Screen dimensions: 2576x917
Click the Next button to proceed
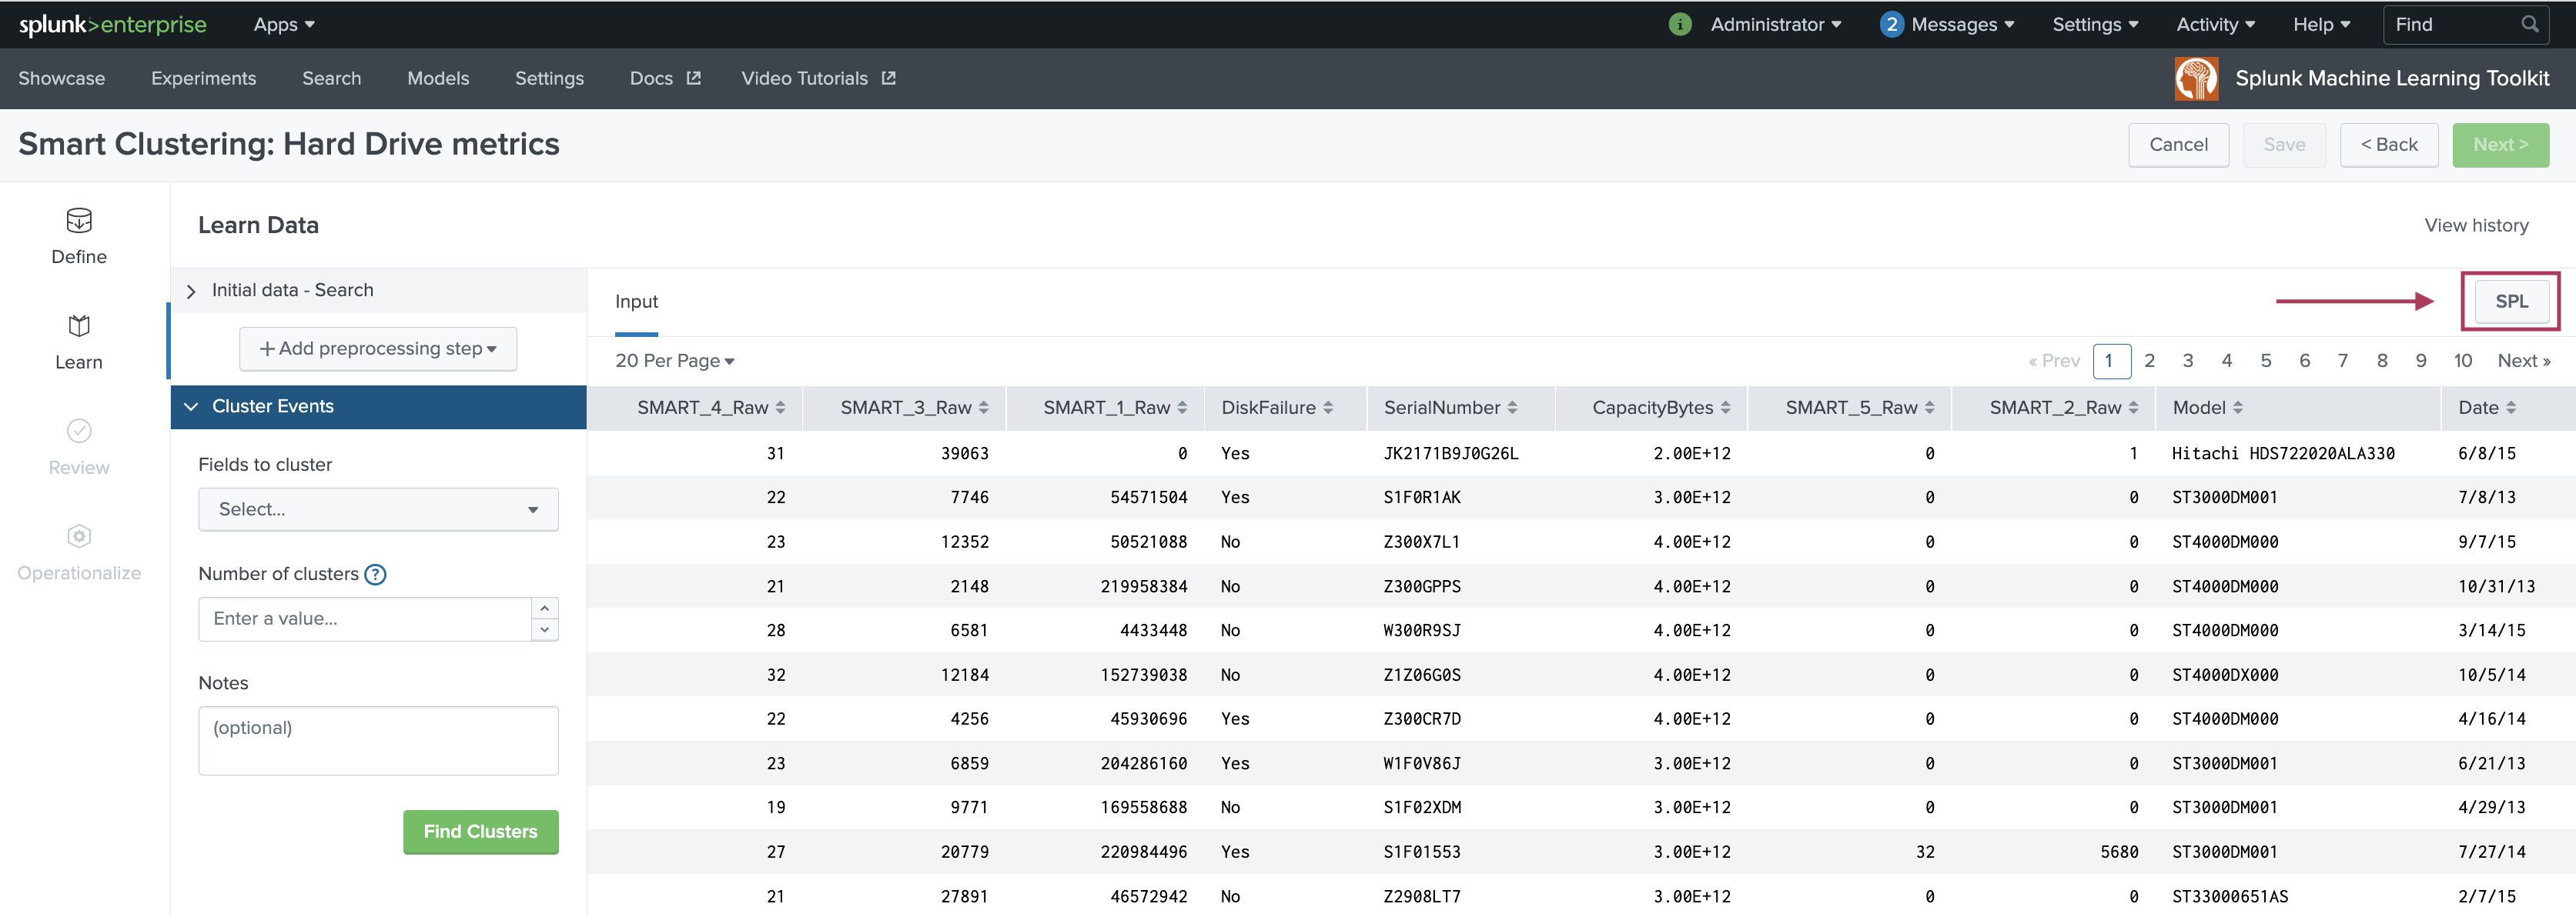point(2504,143)
